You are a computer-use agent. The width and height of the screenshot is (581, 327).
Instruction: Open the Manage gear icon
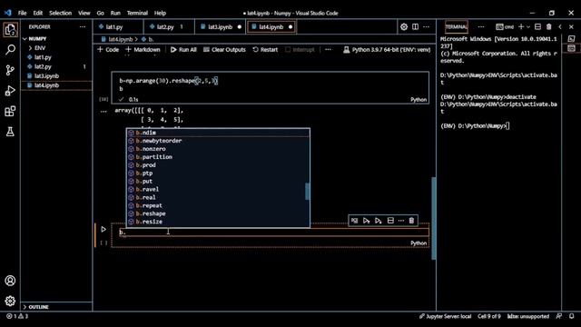pyautogui.click(x=10, y=301)
